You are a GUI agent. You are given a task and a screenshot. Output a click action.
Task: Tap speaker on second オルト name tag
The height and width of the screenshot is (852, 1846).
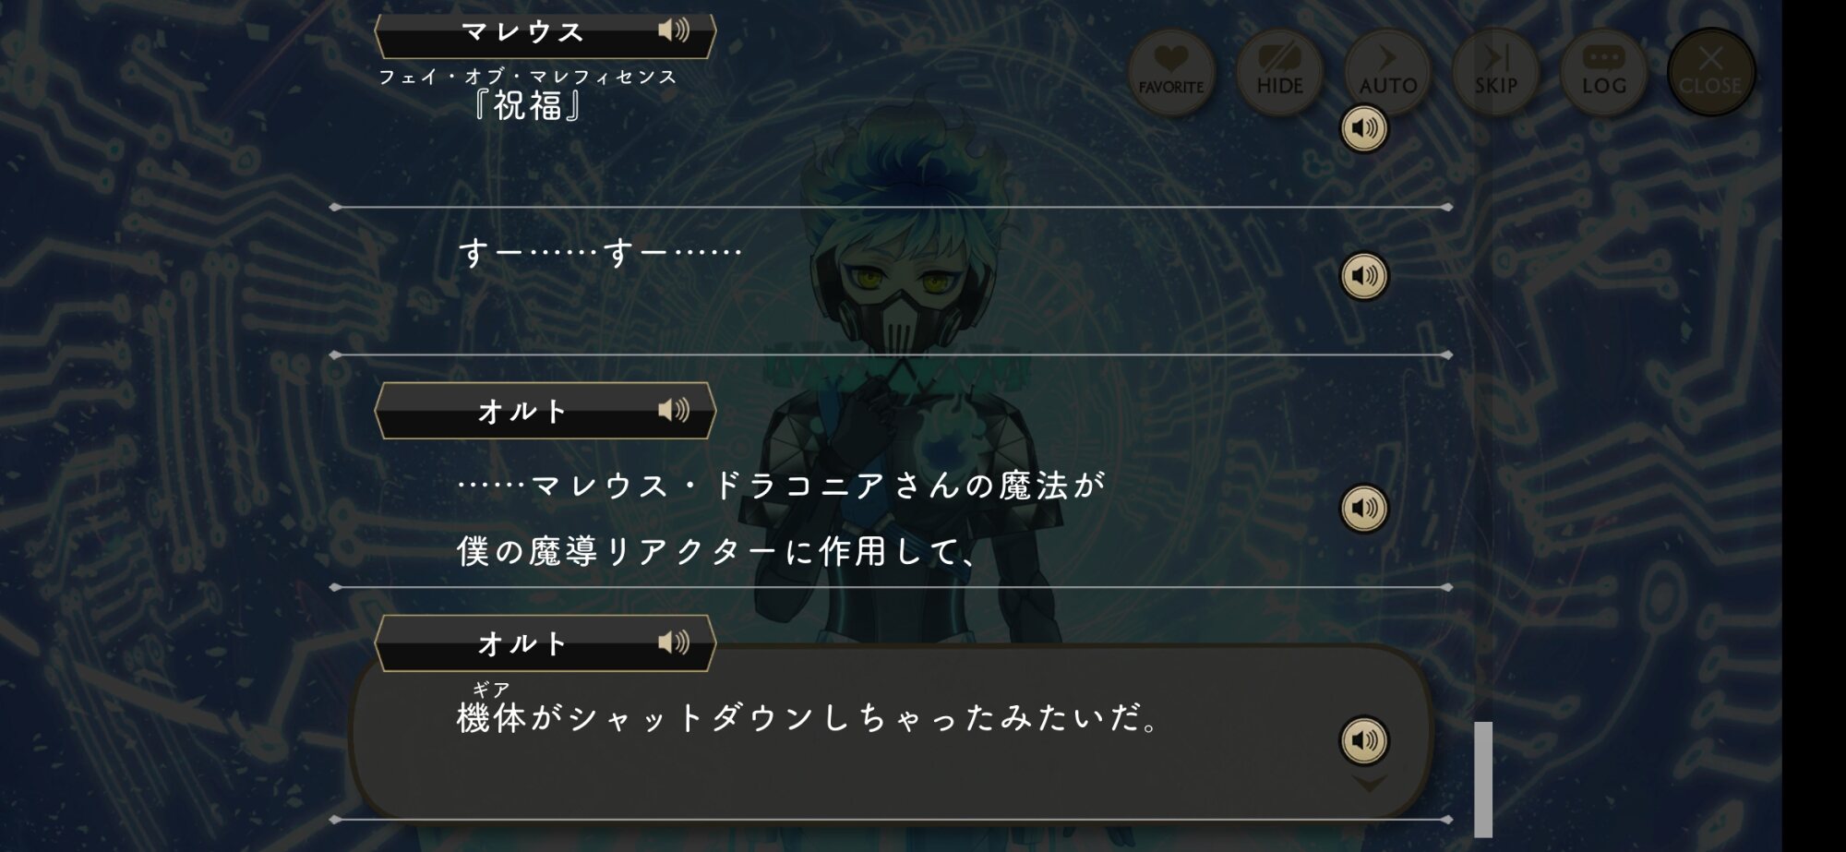pos(673,642)
